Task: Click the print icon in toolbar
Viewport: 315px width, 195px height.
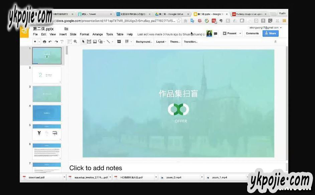Action: [x=44, y=42]
